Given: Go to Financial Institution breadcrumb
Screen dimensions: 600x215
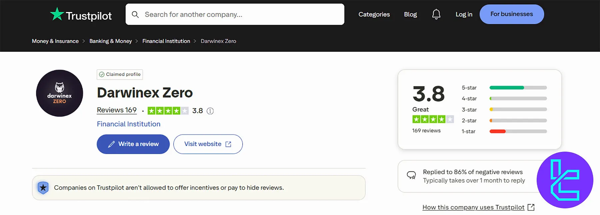Looking at the screenshot, I should point(166,41).
